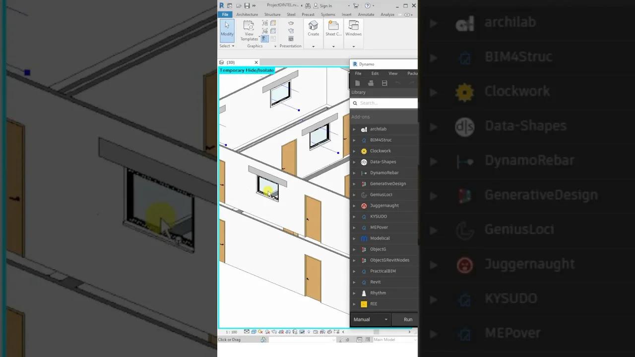This screenshot has width=635, height=357.
Task: Open the Manual run mode dropdown in Dynamo
Action: coord(370,319)
